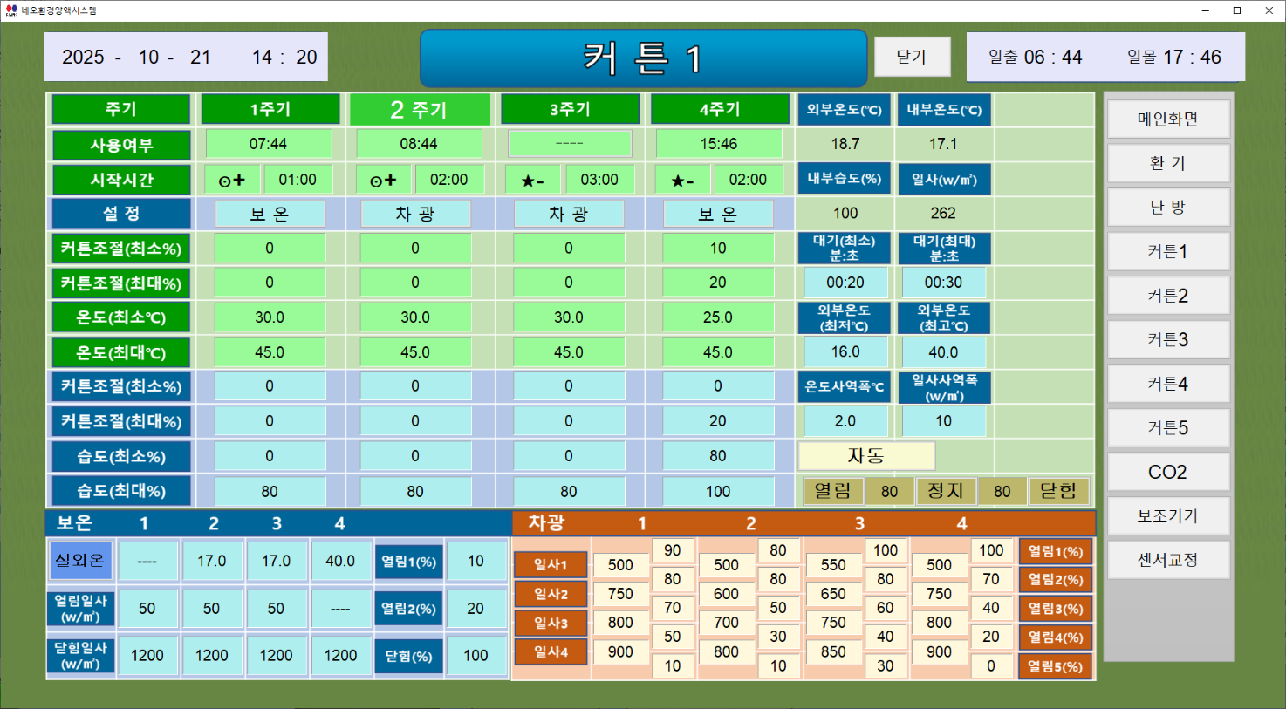This screenshot has width=1286, height=709.
Task: Click the sunrise-plus icon under 2주기
Action: point(383,180)
